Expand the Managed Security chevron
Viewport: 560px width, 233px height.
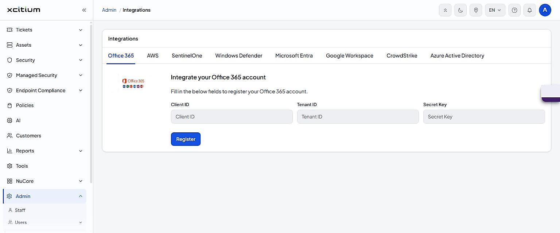pyautogui.click(x=81, y=75)
